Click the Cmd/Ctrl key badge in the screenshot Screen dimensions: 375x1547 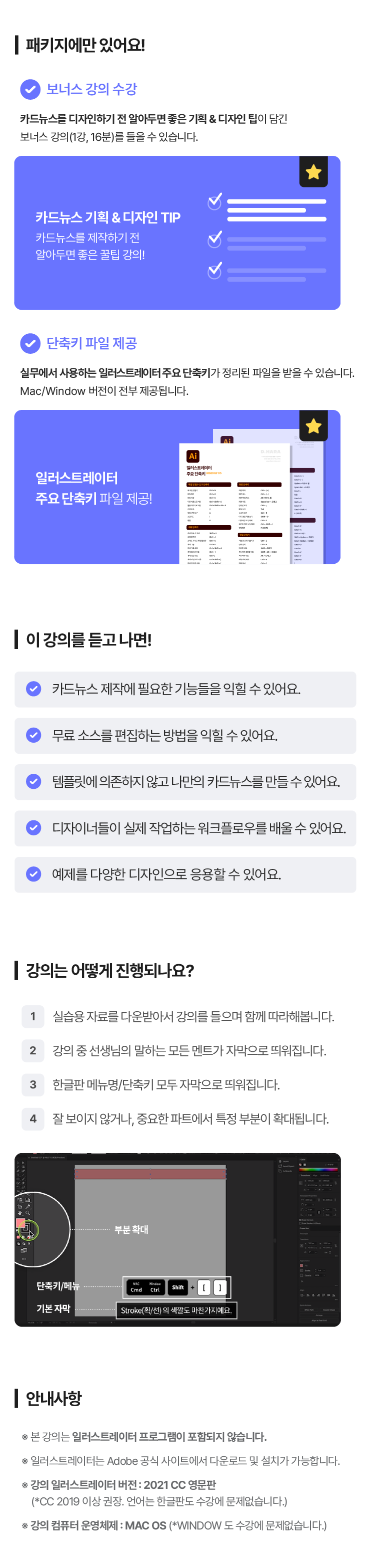(x=145, y=1287)
